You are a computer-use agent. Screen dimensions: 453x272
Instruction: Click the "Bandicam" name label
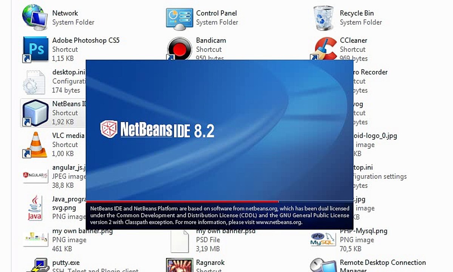coord(211,40)
